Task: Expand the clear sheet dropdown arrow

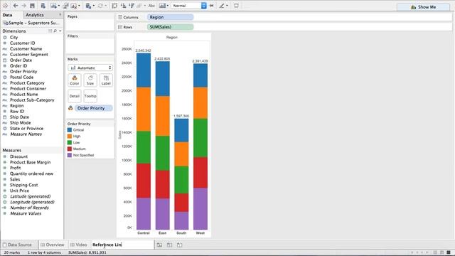Action: click(79, 6)
